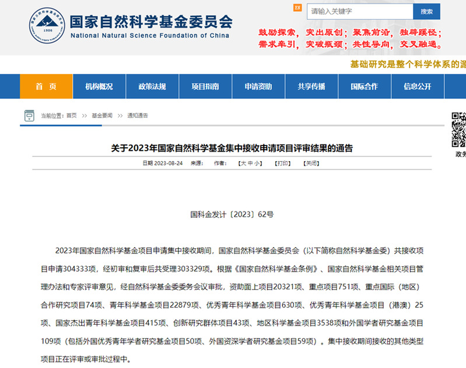Set article font size to 大
Image resolution: width=466 pixels, height=368 pixels.
pyautogui.click(x=242, y=164)
